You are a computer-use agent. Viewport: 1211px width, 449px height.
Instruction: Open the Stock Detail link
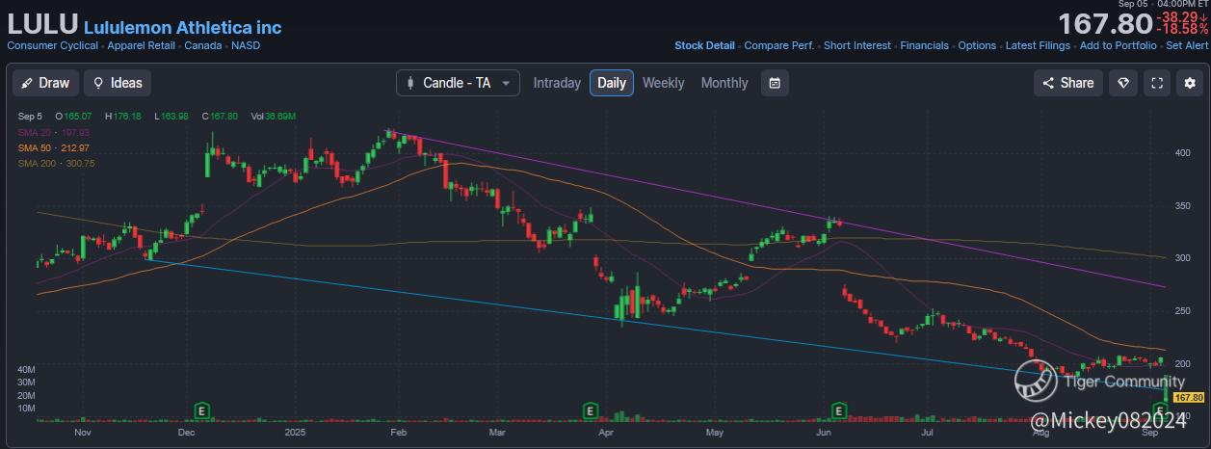[704, 45]
